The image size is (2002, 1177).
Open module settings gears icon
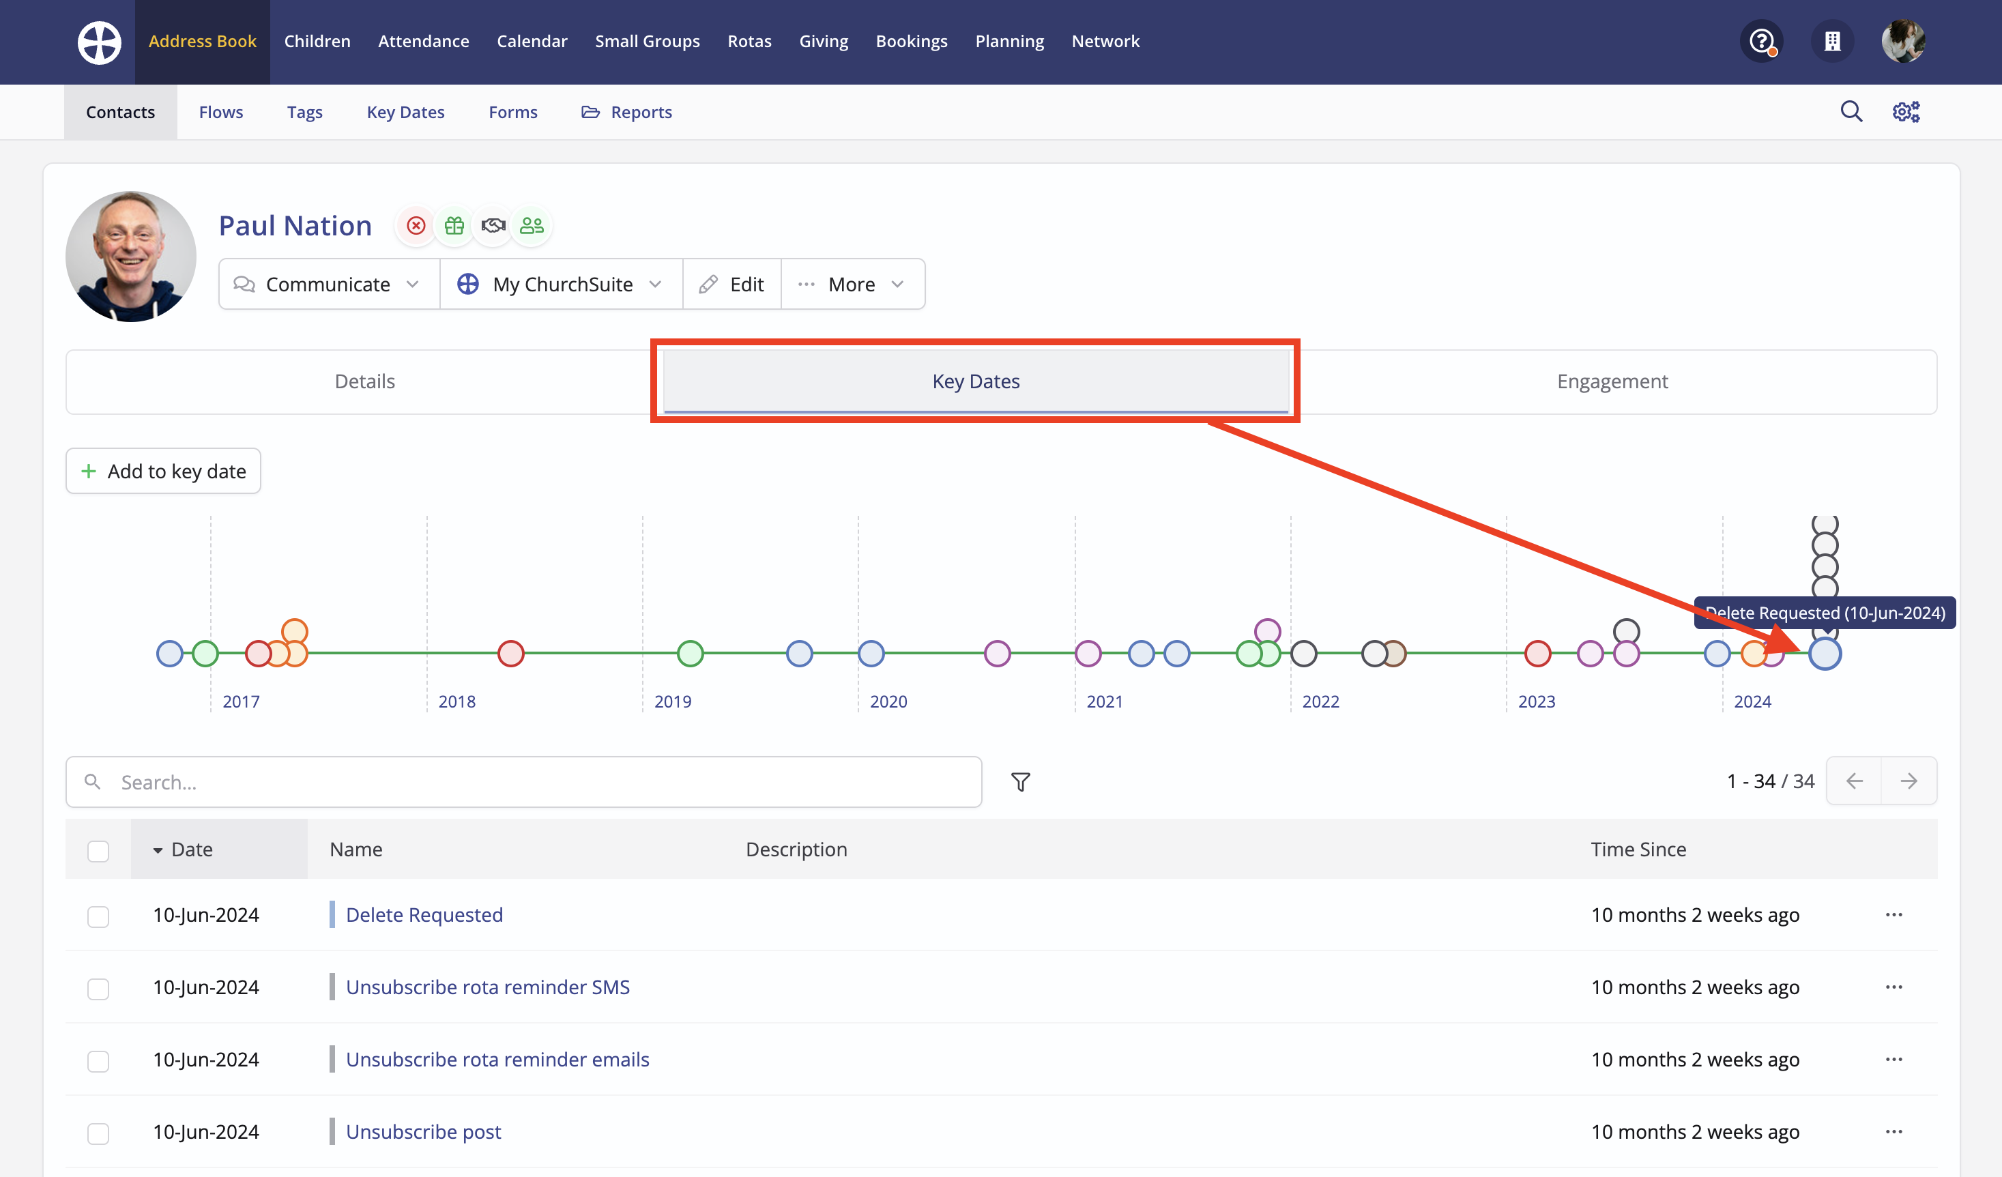point(1906,112)
